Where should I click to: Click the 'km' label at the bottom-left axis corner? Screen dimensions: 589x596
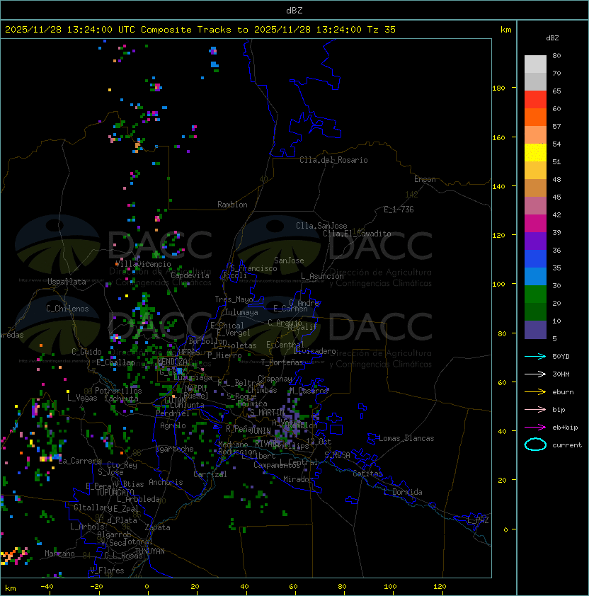point(11,588)
